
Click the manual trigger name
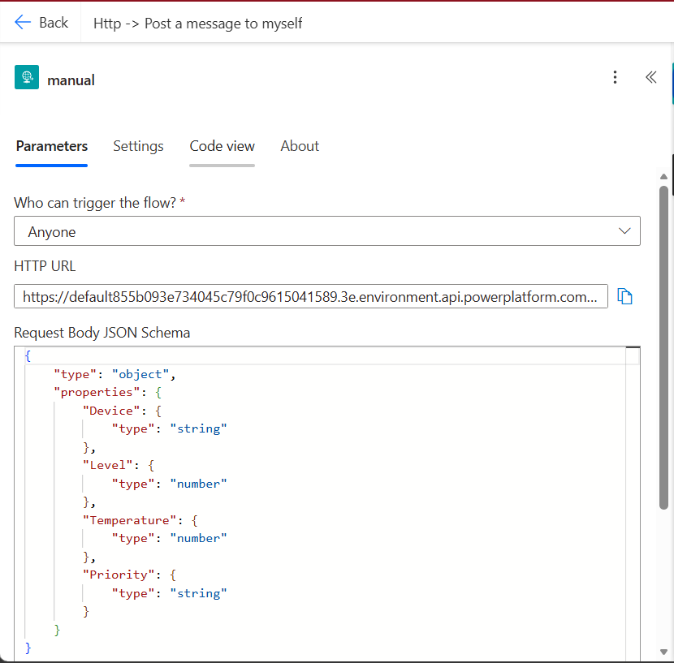[71, 80]
